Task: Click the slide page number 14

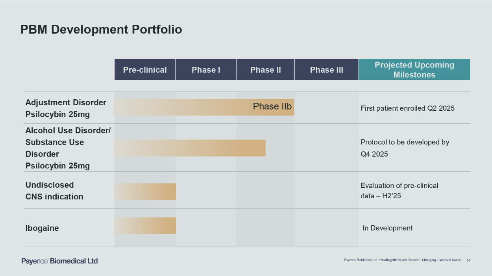Action: click(468, 260)
